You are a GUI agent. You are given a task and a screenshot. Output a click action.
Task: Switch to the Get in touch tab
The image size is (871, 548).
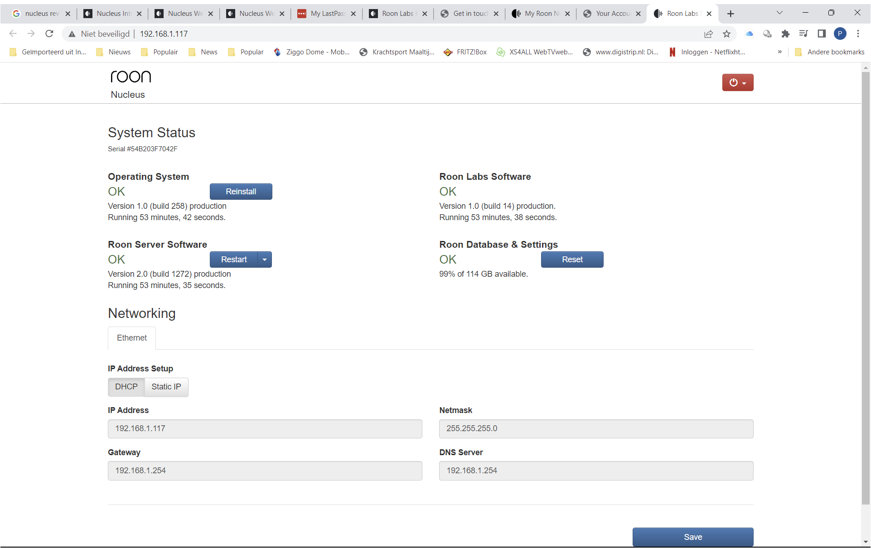[470, 14]
